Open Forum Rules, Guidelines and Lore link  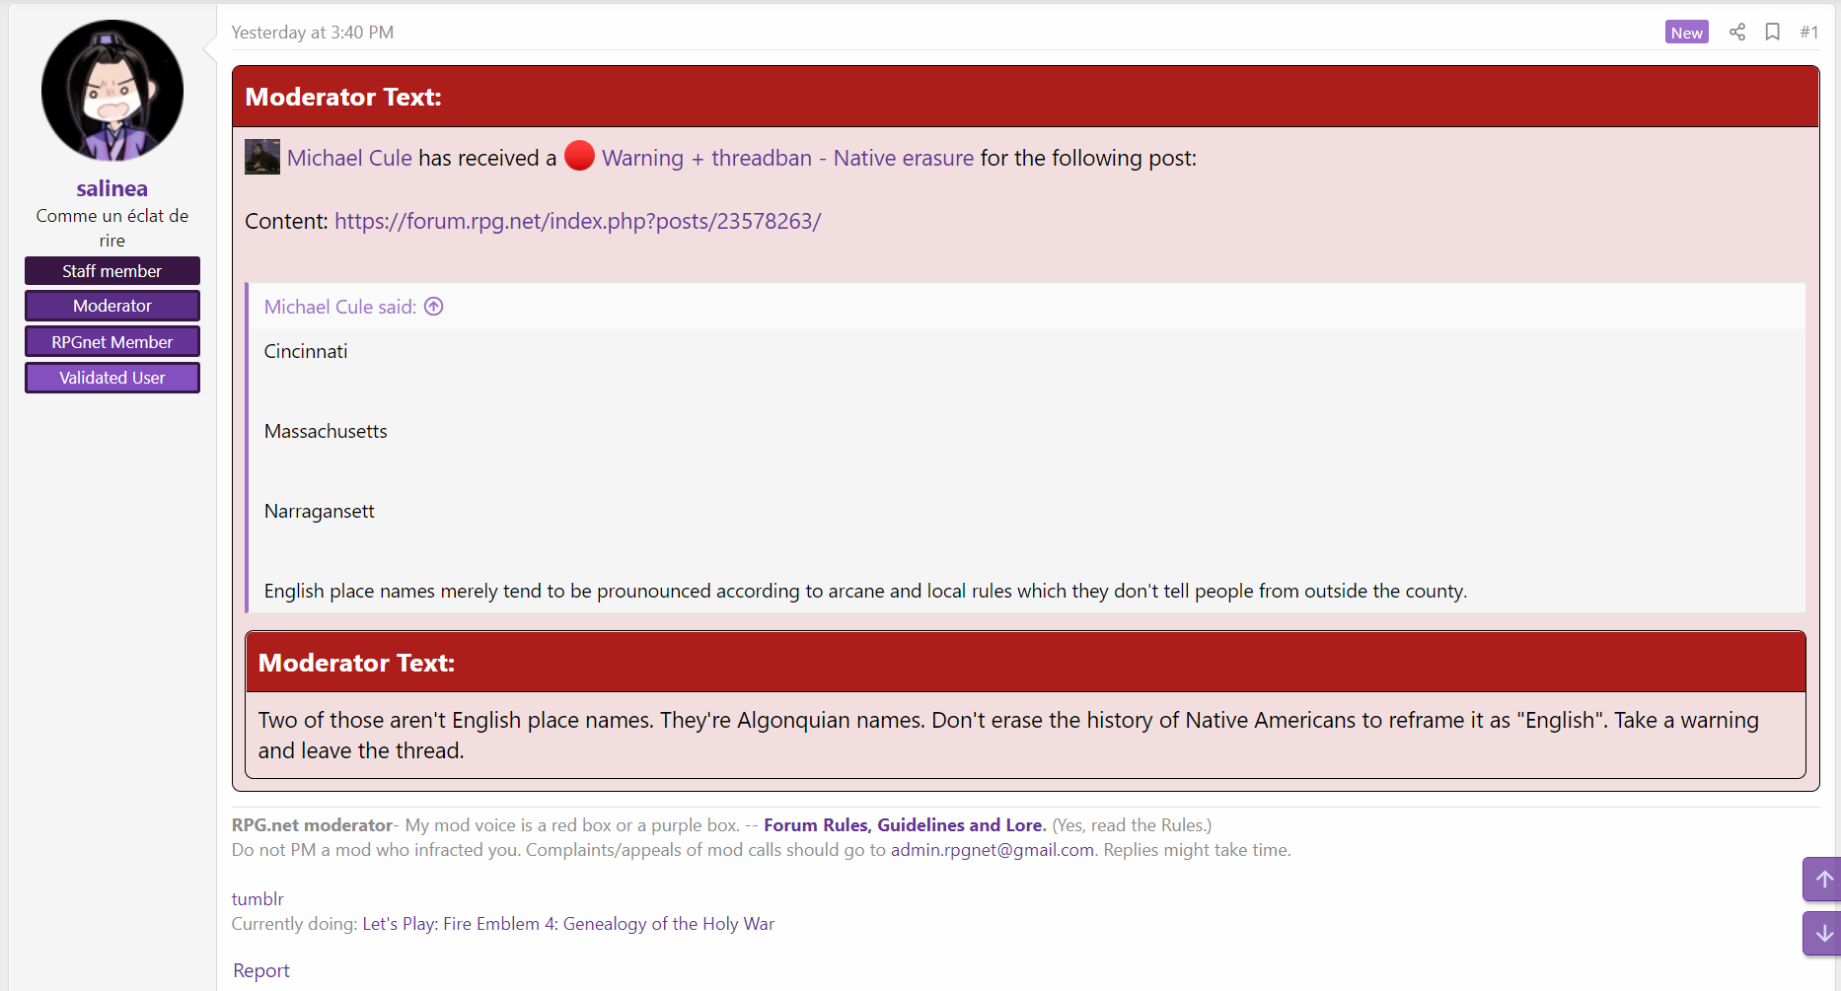905,825
